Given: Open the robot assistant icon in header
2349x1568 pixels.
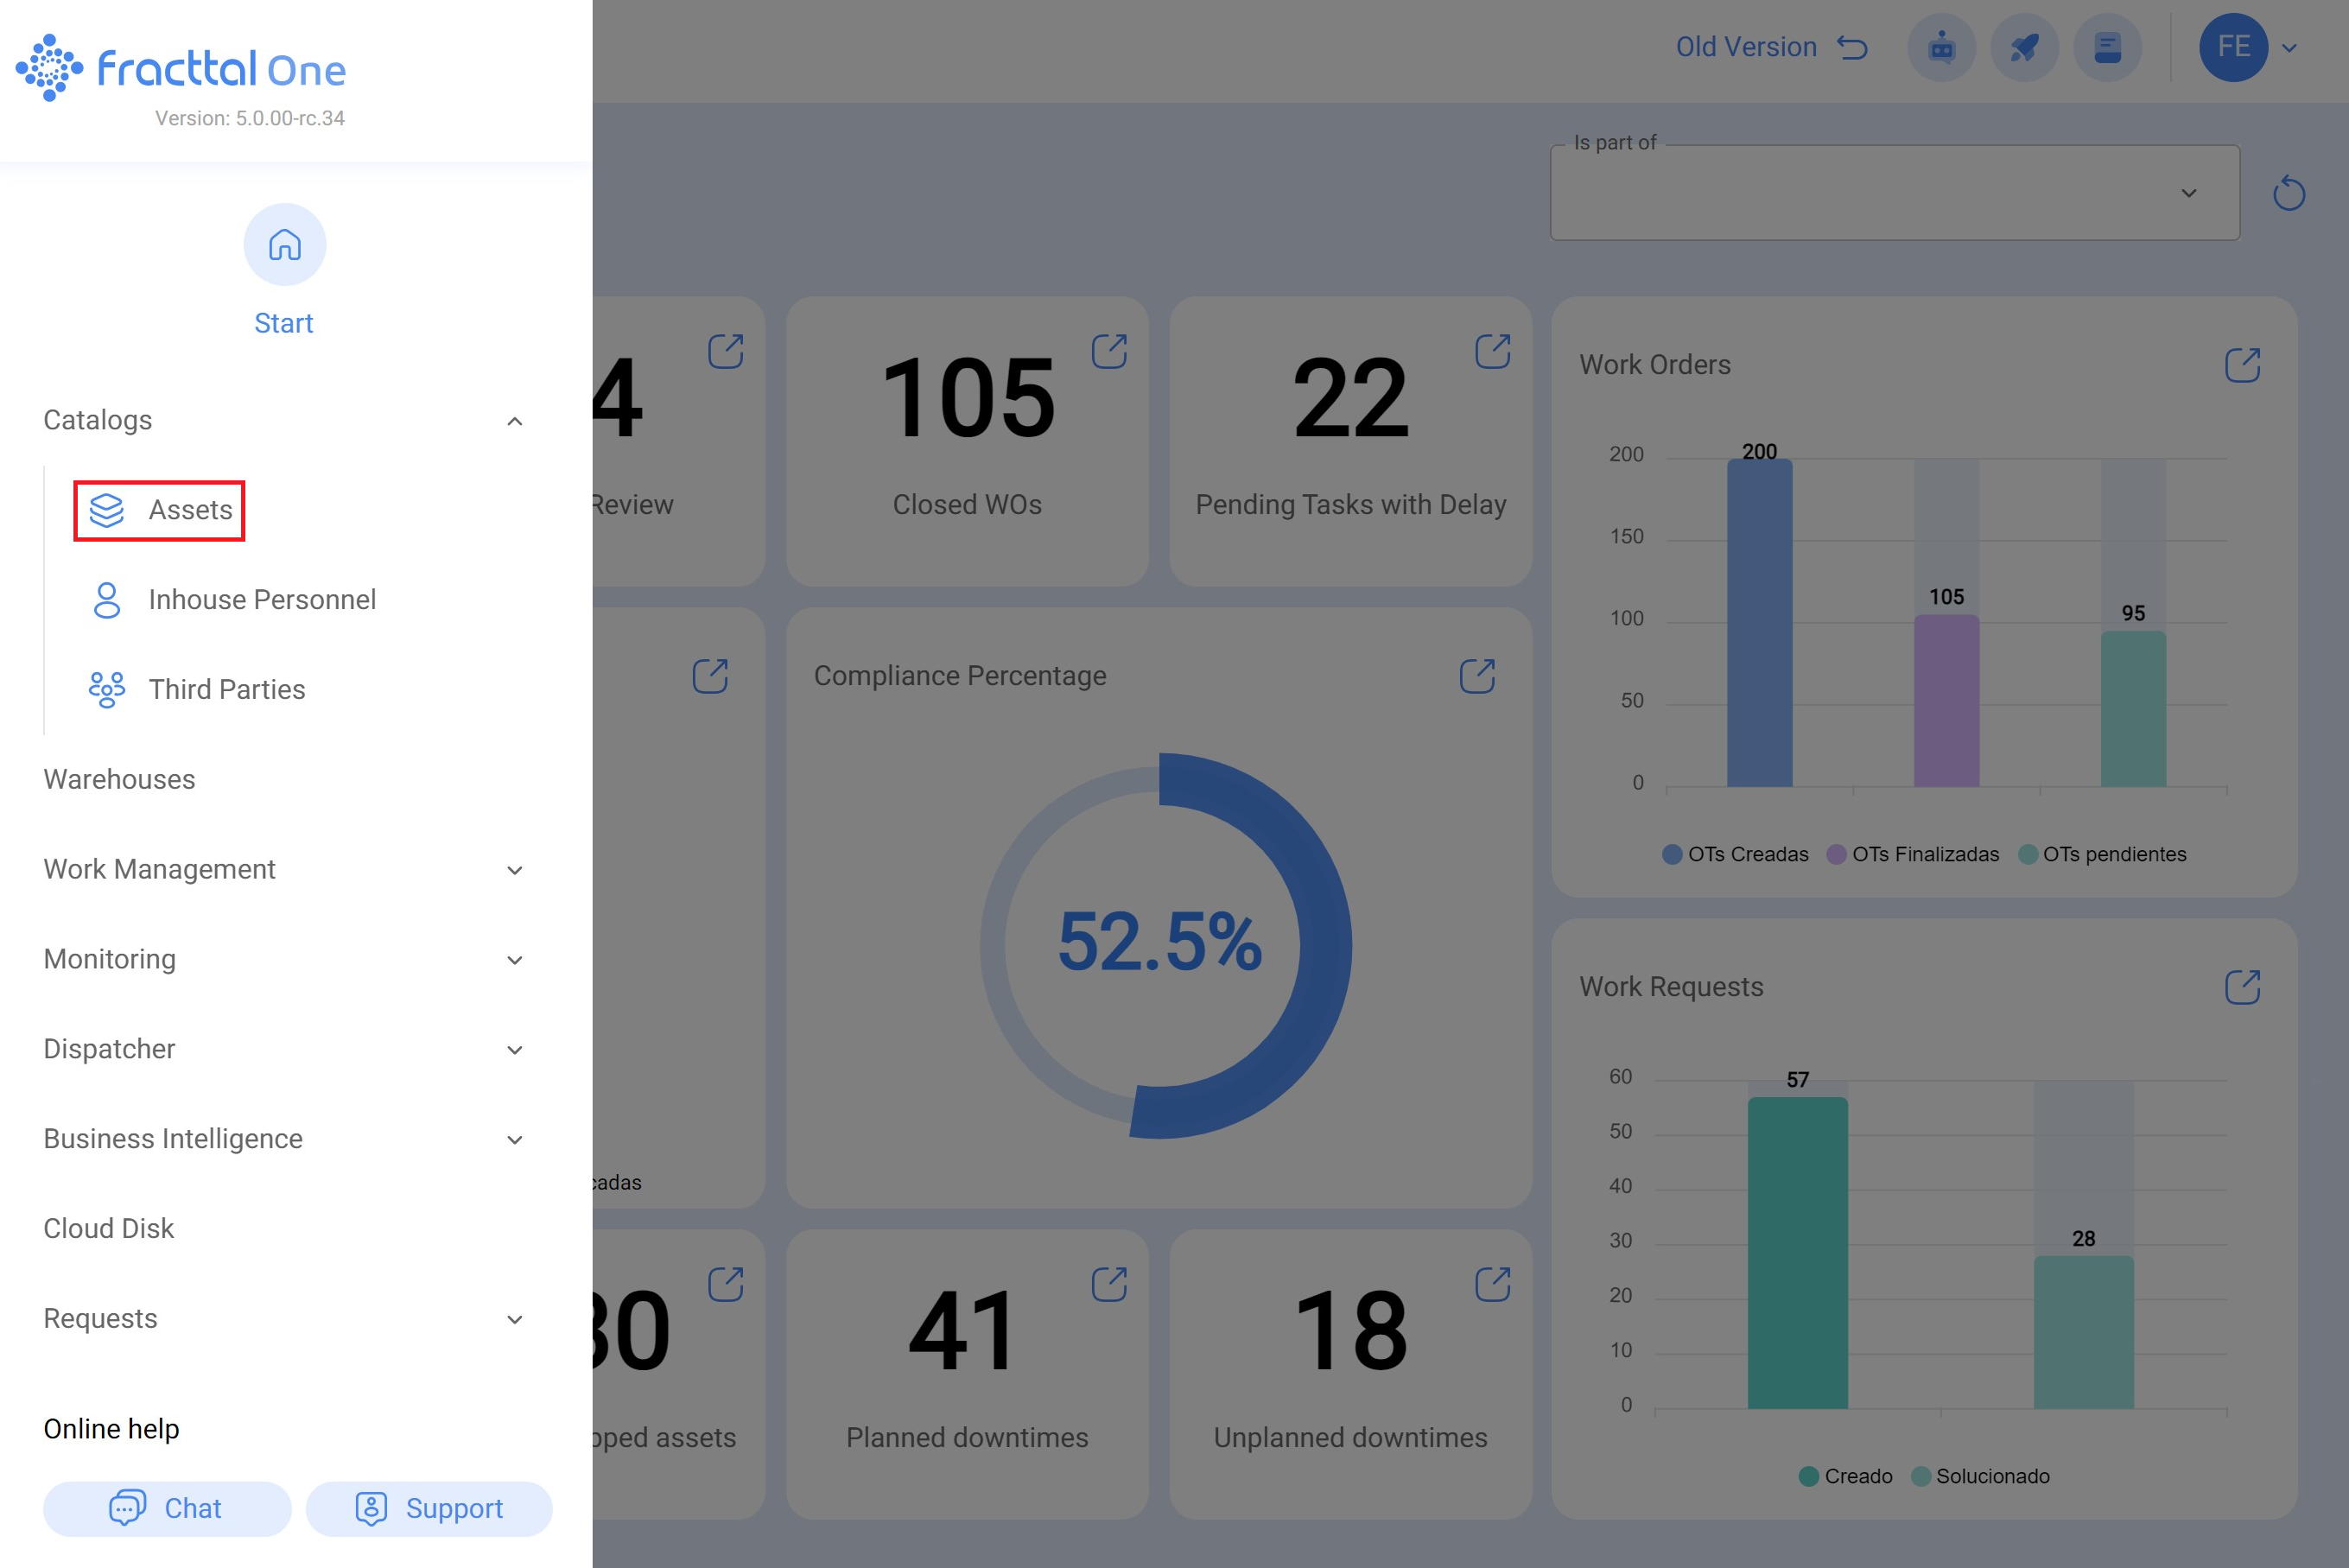Looking at the screenshot, I should [1941, 47].
